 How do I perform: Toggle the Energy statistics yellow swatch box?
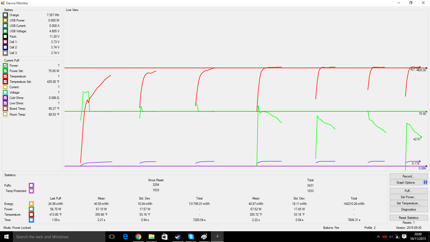31,204
